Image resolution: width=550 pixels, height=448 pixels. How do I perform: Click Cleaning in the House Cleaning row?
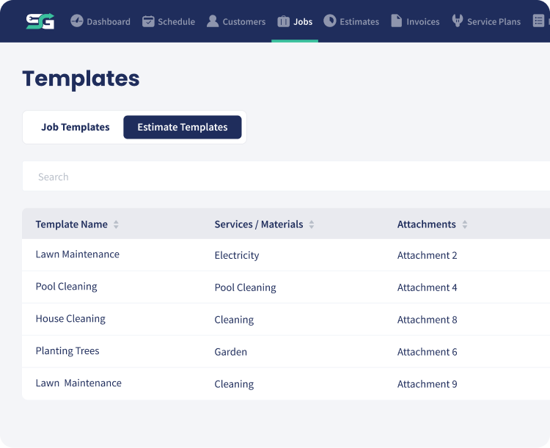point(234,320)
